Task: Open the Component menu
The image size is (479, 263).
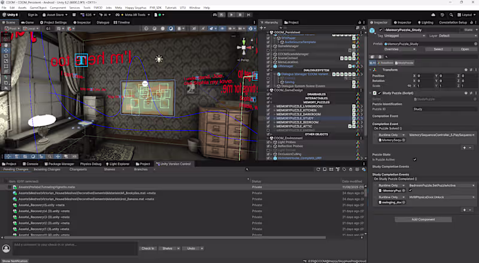Action: [57, 8]
